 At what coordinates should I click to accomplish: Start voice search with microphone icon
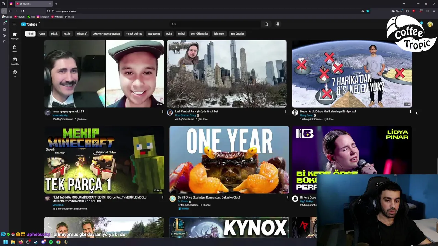click(278, 24)
